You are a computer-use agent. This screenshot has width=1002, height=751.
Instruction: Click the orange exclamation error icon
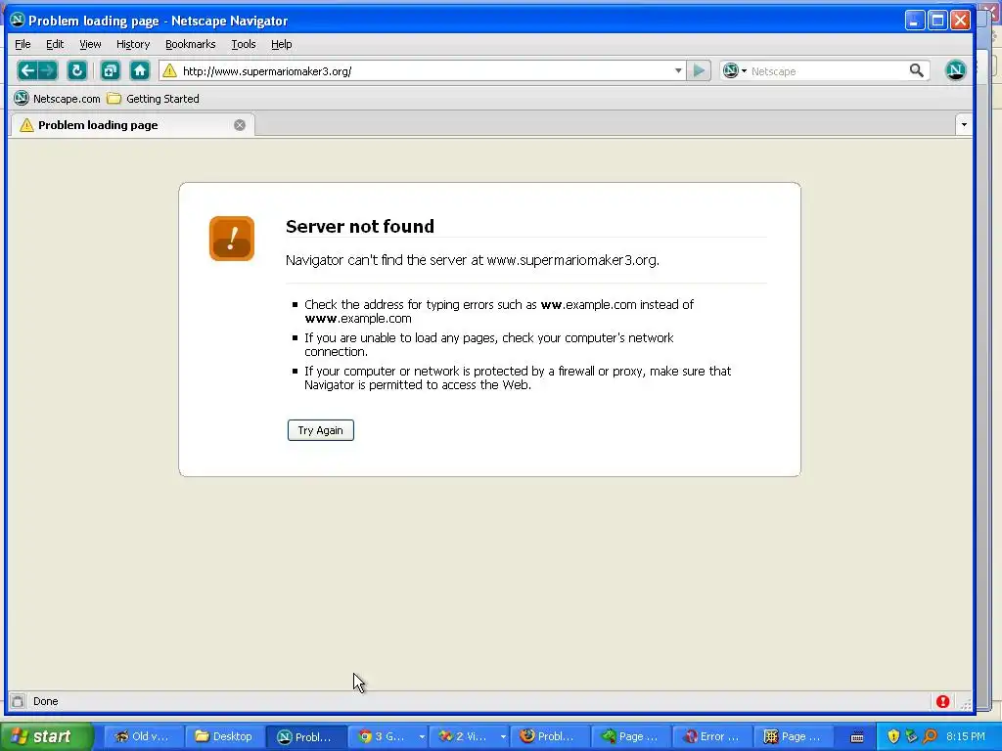pyautogui.click(x=231, y=239)
